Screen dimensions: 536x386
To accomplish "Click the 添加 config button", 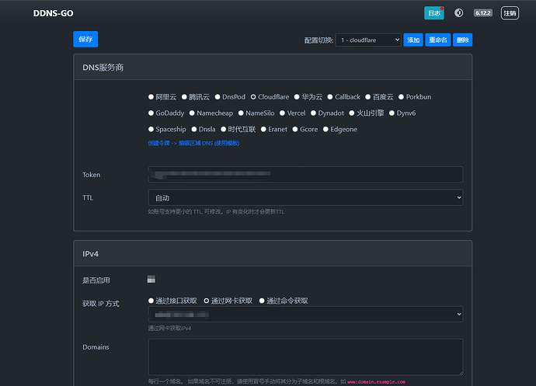I will pyautogui.click(x=413, y=40).
